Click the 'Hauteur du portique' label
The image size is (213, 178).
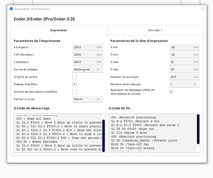pyautogui.click(x=124, y=77)
